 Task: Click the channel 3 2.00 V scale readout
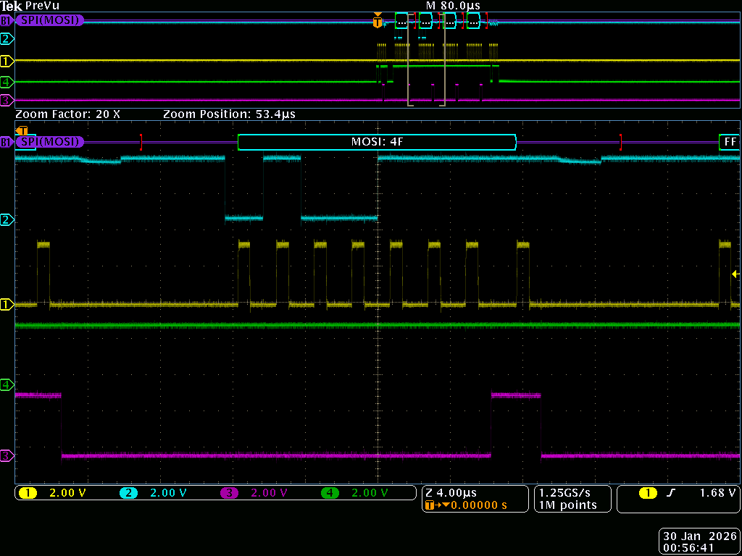268,493
